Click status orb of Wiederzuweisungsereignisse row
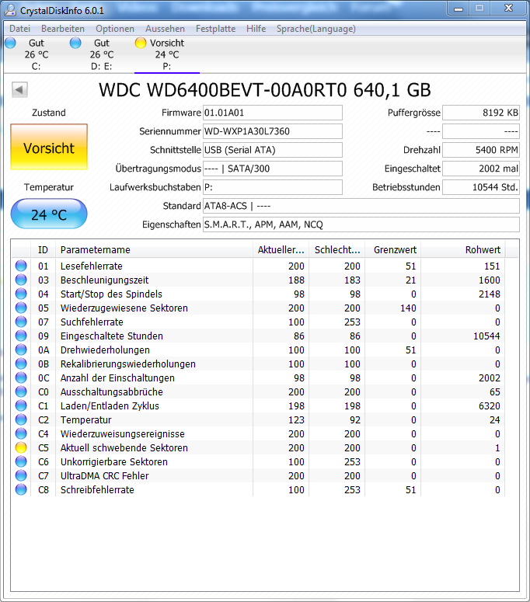Screen dimensions: 530x602 pos(21,433)
